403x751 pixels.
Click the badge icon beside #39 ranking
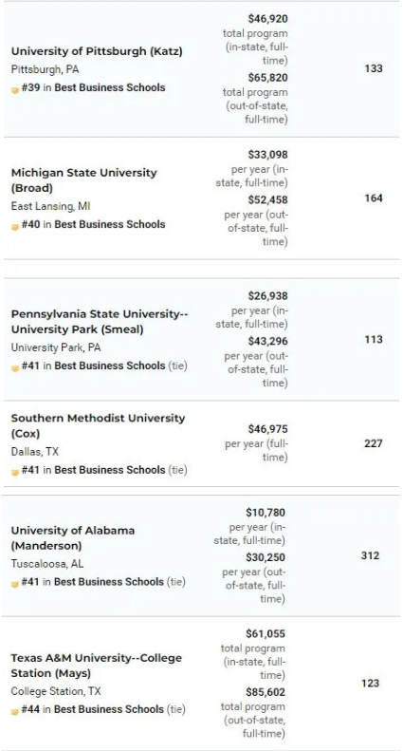15,90
